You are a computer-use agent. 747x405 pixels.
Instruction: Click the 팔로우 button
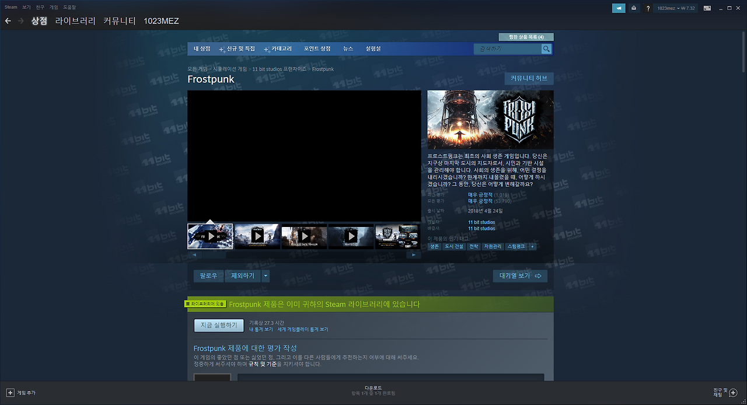coord(208,275)
